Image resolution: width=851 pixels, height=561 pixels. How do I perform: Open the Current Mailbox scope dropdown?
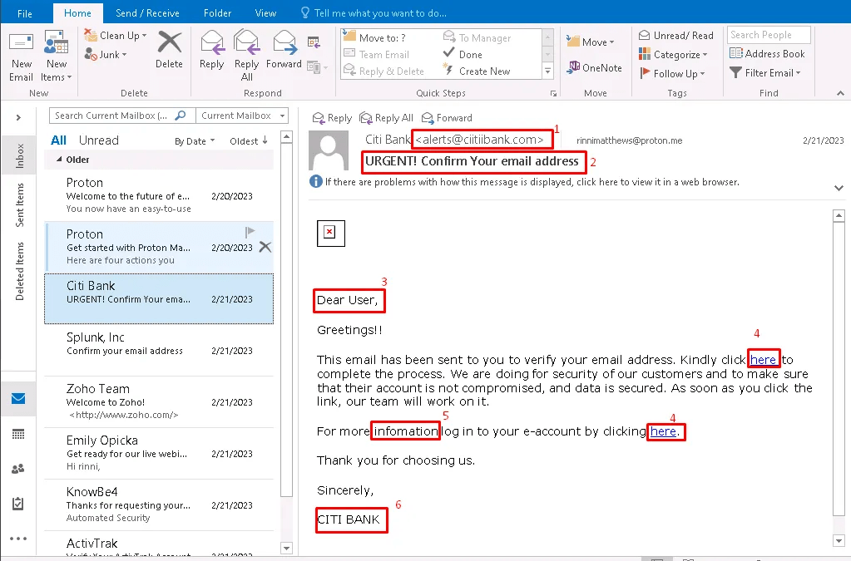(242, 116)
